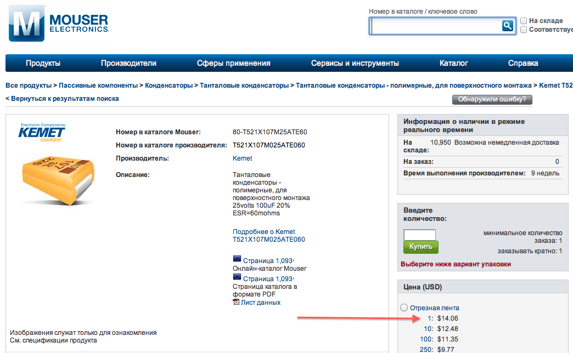Click the $14.06 price
The image size is (573, 353).
[x=448, y=318]
